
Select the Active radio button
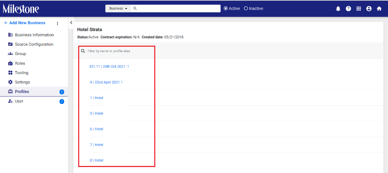(x=226, y=8)
